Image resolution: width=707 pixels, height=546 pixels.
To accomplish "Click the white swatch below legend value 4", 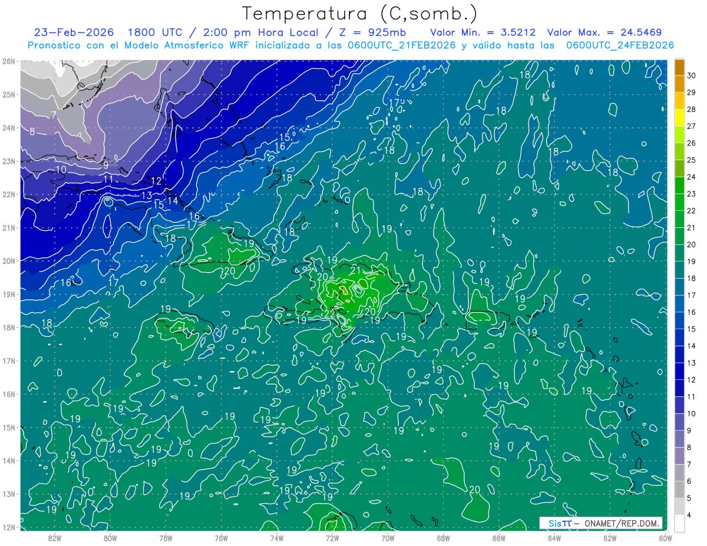I will (679, 523).
